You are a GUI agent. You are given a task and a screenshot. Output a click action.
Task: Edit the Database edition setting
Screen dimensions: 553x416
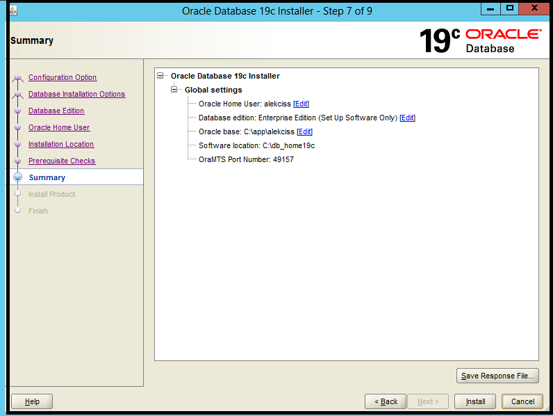pyautogui.click(x=408, y=118)
